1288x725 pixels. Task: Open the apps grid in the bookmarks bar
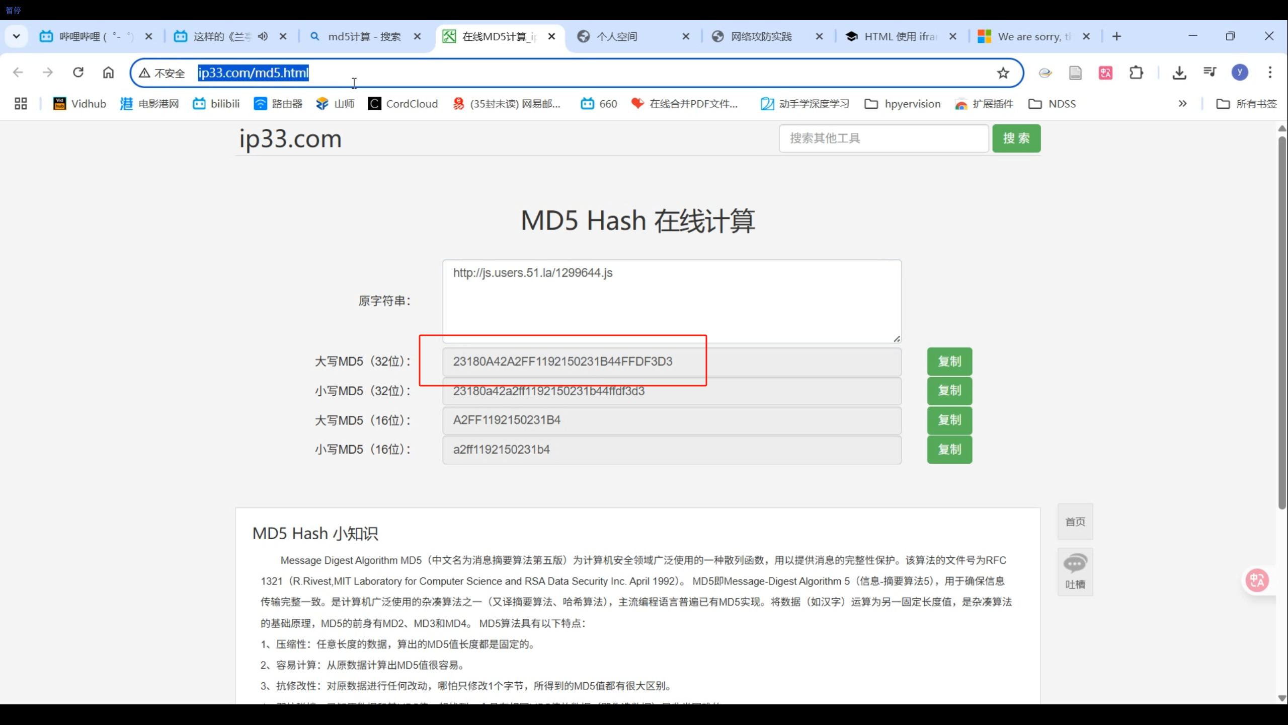click(21, 104)
